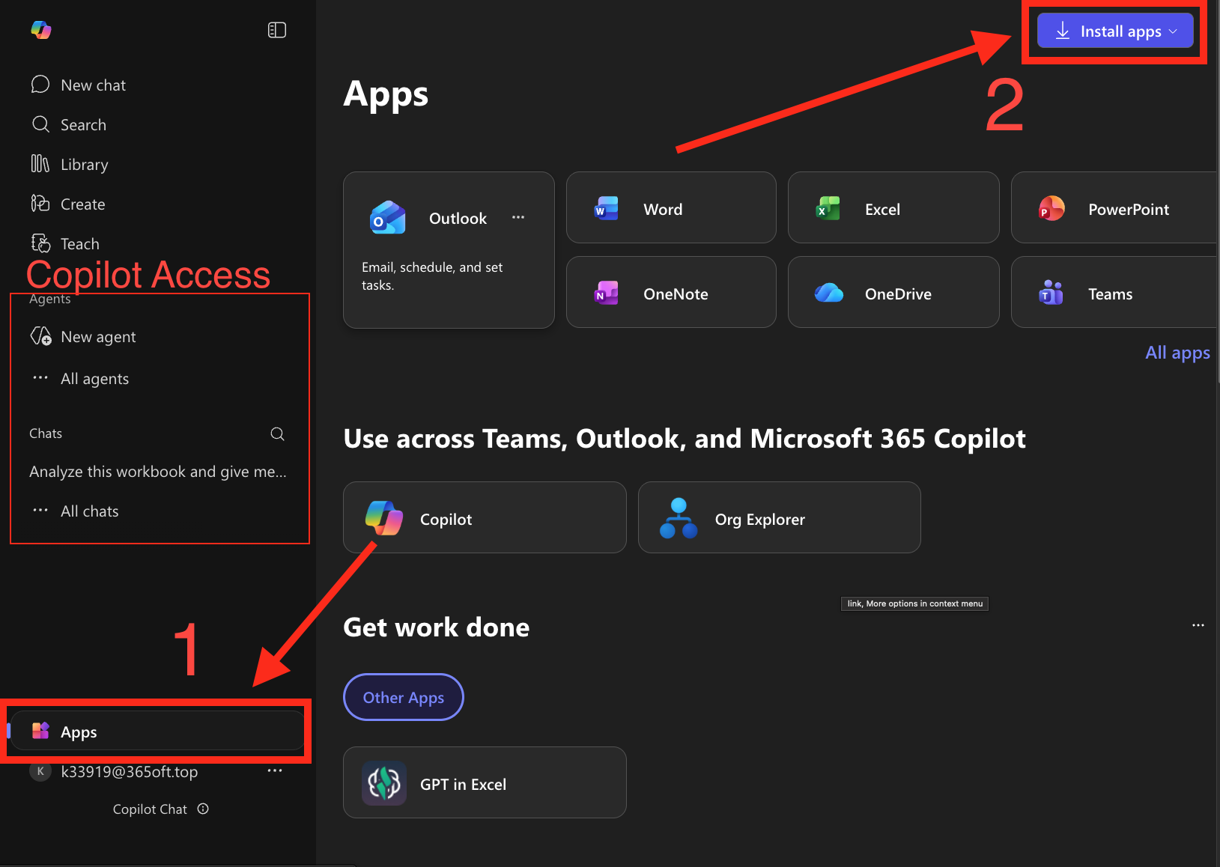This screenshot has height=867, width=1220.
Task: View All apps
Action: click(x=1177, y=352)
